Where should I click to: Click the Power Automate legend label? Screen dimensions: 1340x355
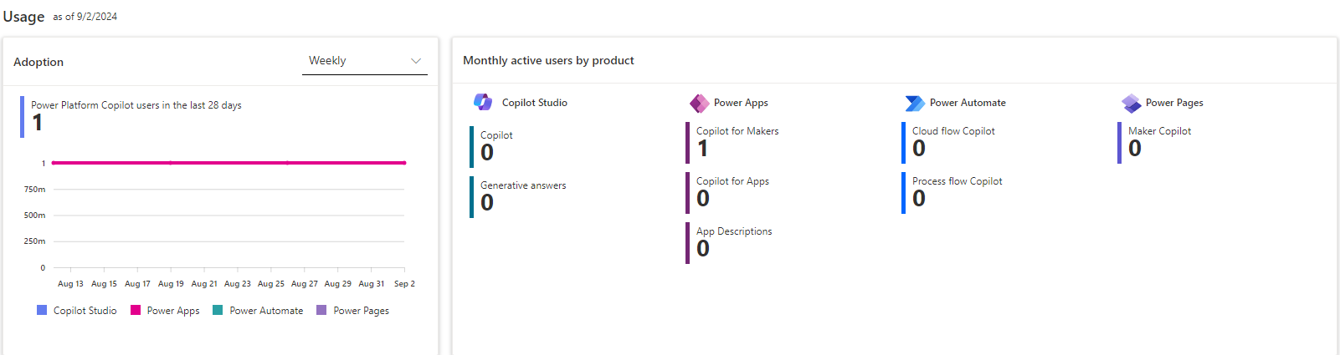266,311
